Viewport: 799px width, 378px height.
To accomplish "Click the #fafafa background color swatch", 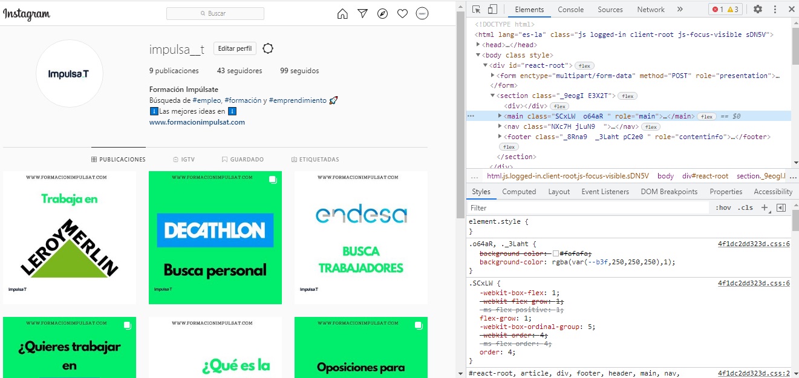I will pyautogui.click(x=556, y=253).
